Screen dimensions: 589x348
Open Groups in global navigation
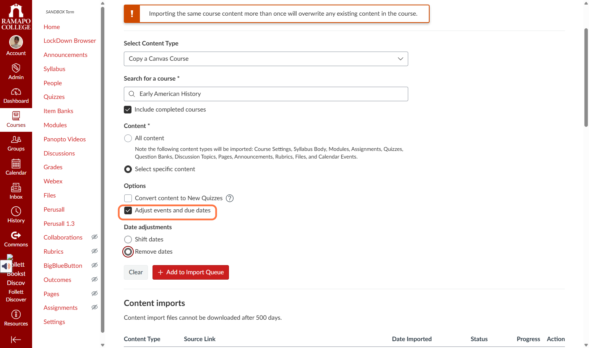pyautogui.click(x=16, y=143)
